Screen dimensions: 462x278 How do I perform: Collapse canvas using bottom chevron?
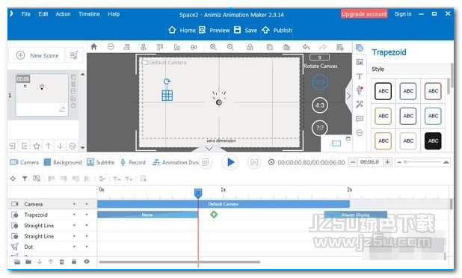[209, 149]
